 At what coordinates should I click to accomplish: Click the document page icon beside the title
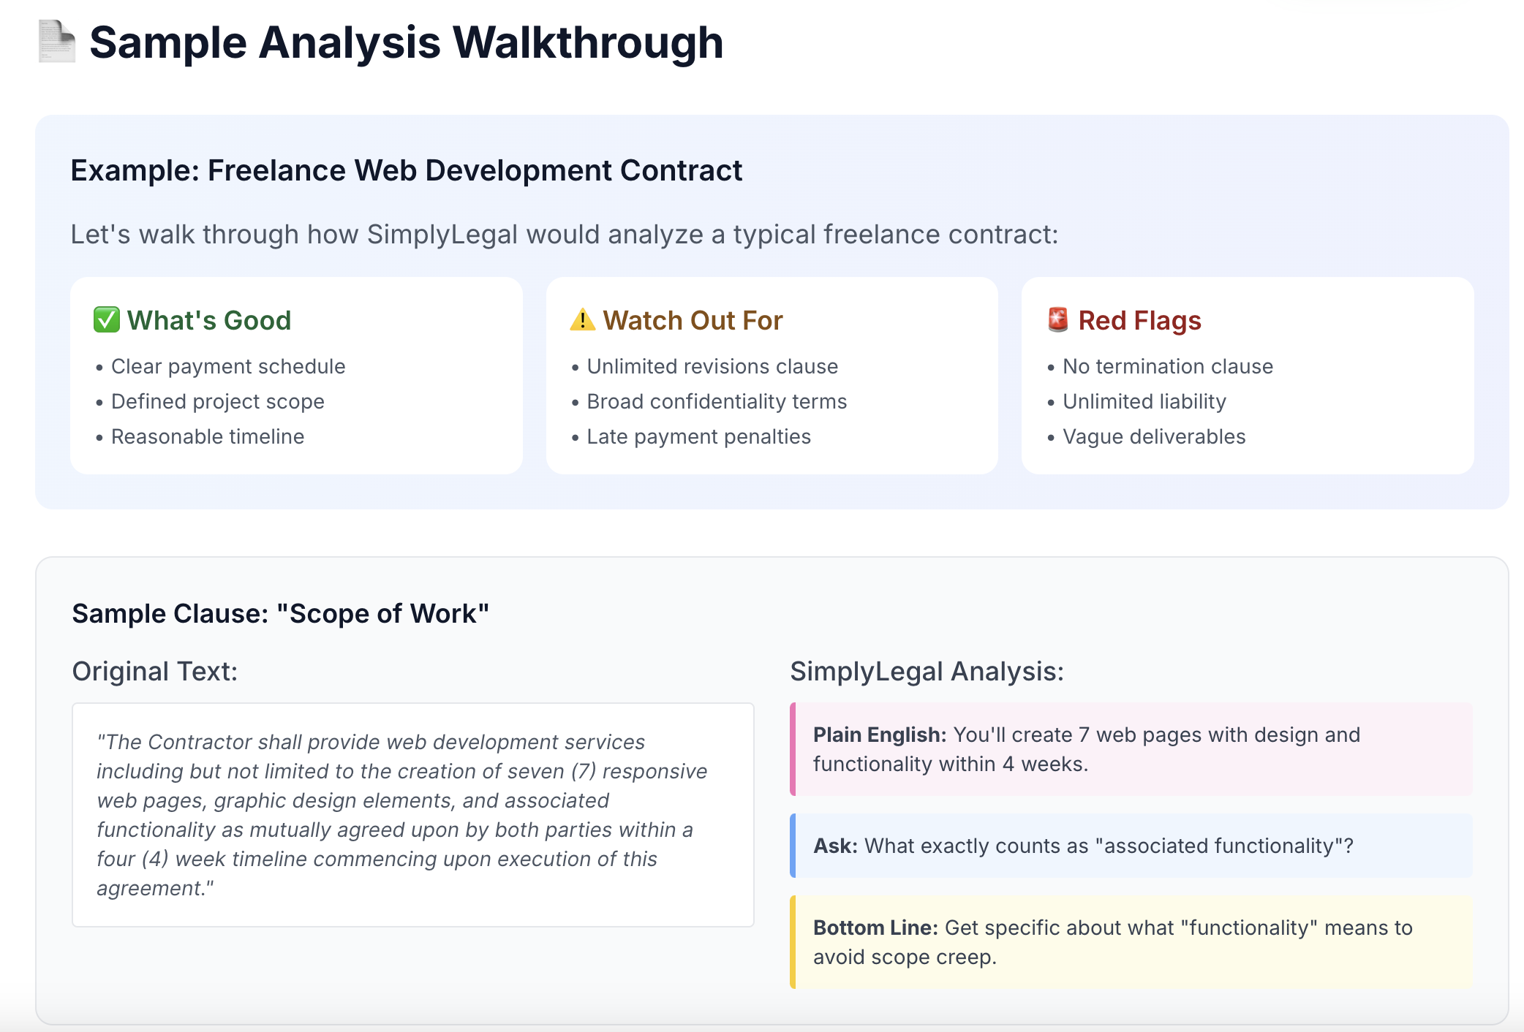tap(57, 42)
